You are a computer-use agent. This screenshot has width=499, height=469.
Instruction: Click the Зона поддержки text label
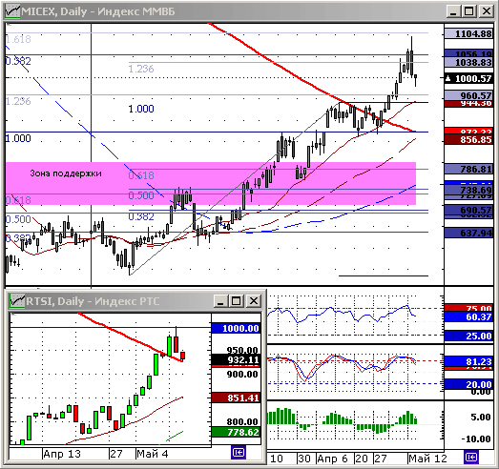point(66,173)
